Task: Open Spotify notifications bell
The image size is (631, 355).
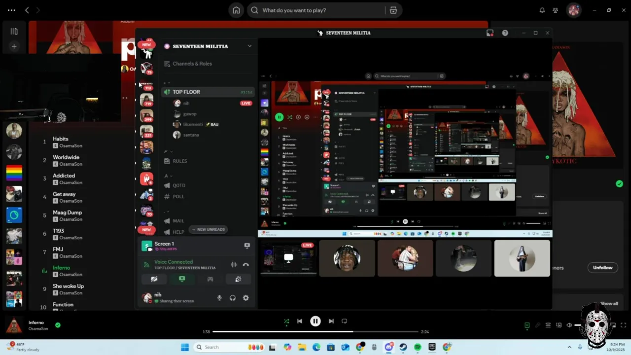Action: (x=542, y=10)
